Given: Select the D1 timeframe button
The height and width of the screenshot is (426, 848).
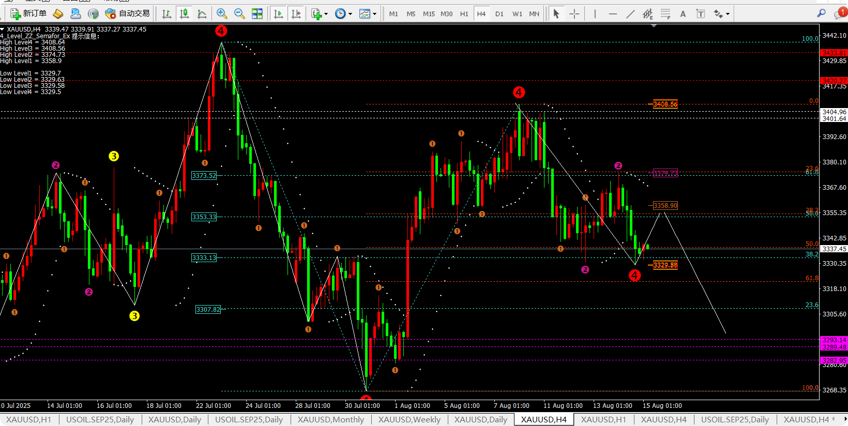Looking at the screenshot, I should (499, 14).
